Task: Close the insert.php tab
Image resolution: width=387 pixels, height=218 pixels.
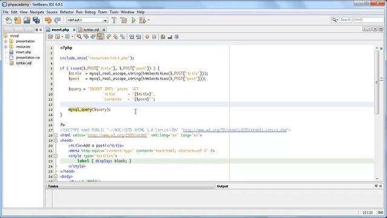Action: coord(74,30)
